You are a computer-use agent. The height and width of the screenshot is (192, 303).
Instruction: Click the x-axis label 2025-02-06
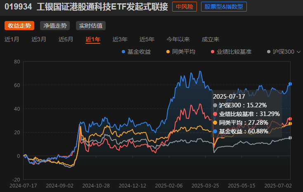pyautogui.click(x=169, y=186)
